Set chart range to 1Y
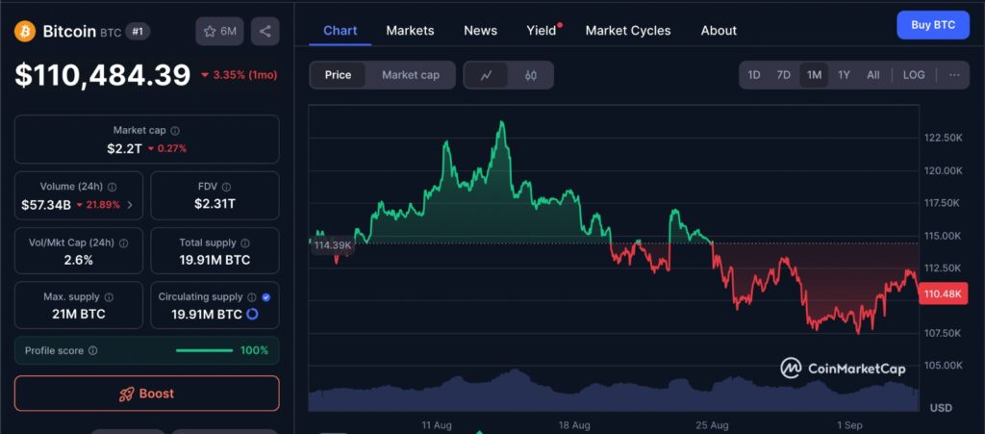This screenshot has width=985, height=434. pos(844,75)
